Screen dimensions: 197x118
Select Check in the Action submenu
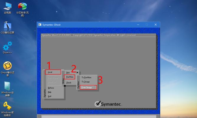click(x=69, y=83)
